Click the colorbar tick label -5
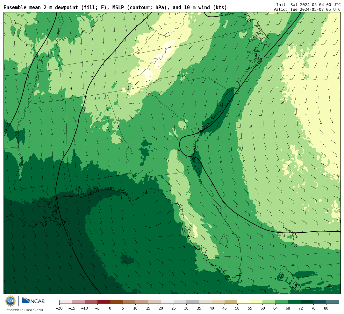The width and height of the screenshot is (344, 314). pos(97,308)
